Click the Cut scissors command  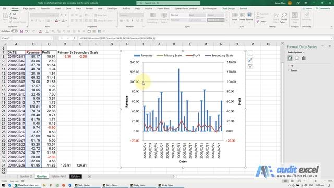(13, 14)
